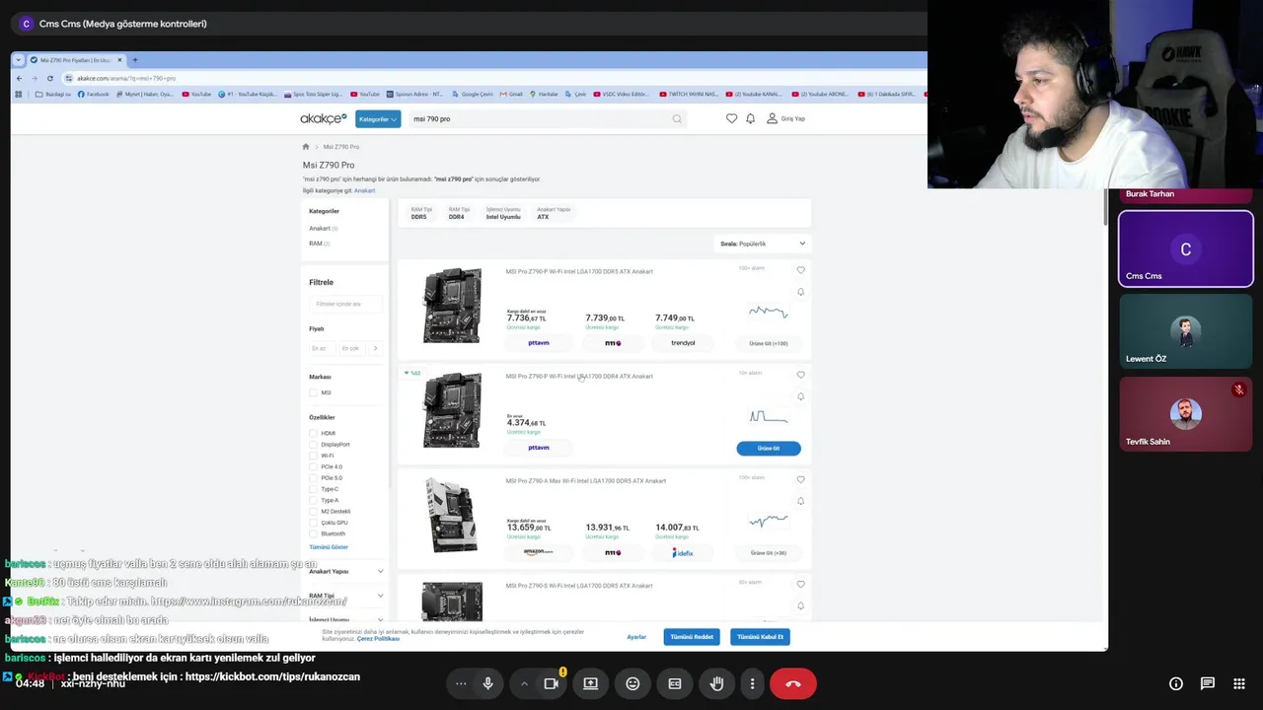Tick the MSI brand checkbox
The image size is (1263, 710).
click(x=314, y=392)
